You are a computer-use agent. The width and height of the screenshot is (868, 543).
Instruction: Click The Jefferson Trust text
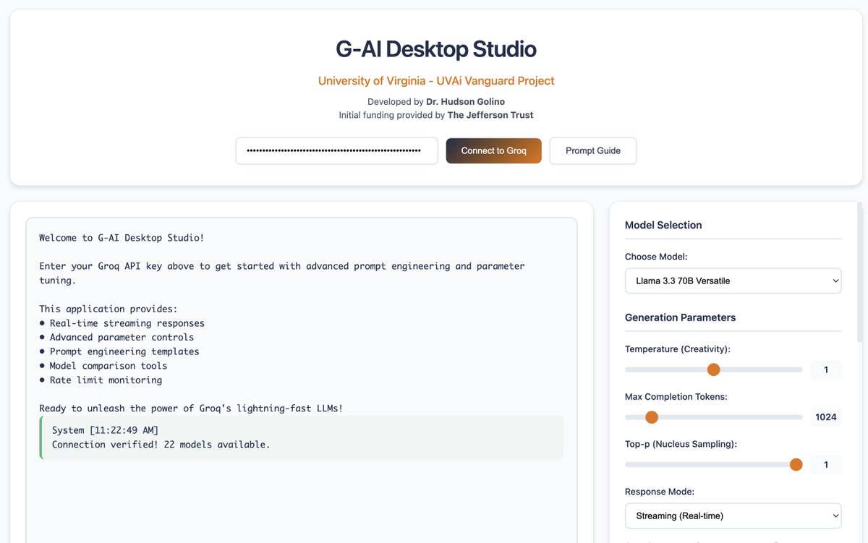(490, 115)
